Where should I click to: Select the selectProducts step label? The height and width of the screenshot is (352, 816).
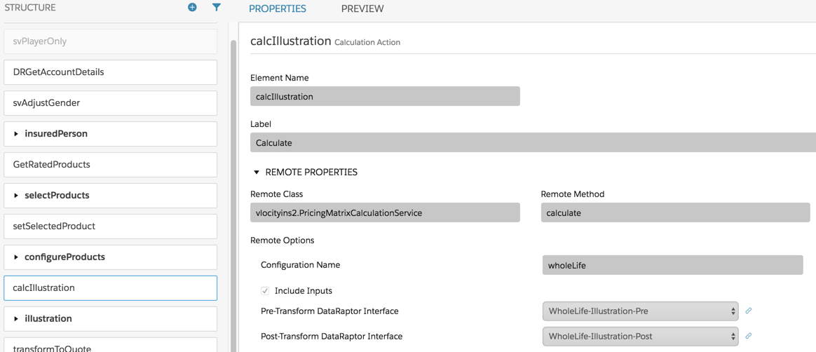[x=57, y=195]
